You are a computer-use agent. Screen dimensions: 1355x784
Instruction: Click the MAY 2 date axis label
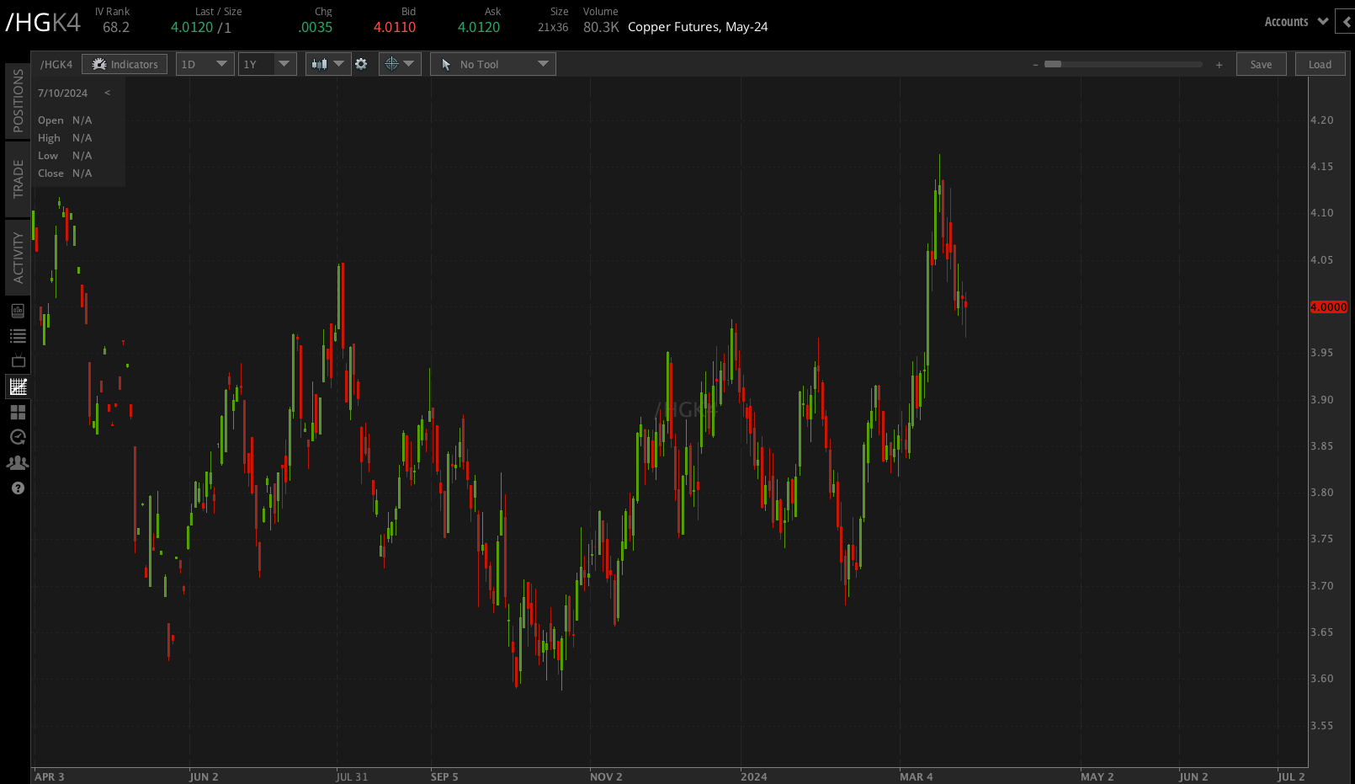[1097, 776]
